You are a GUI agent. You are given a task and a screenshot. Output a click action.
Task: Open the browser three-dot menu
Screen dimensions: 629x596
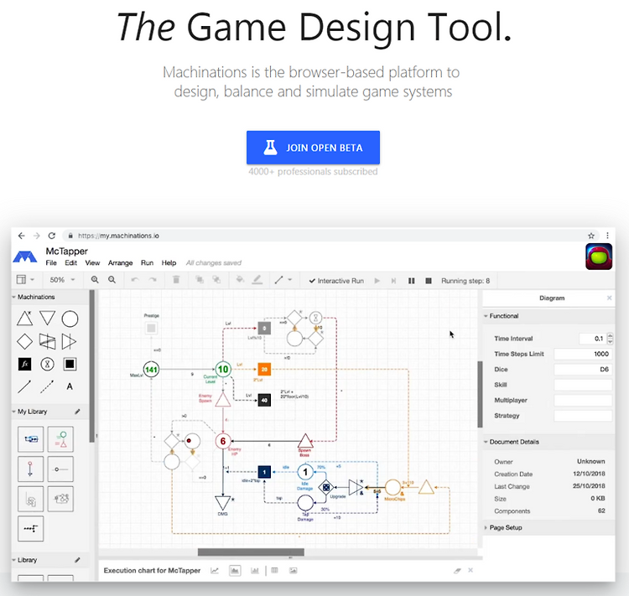[x=607, y=236]
